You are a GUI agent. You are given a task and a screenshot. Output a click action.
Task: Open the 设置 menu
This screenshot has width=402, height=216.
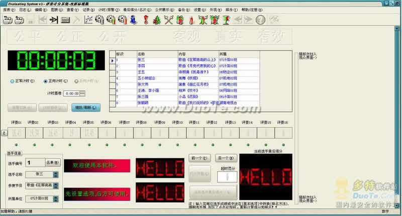199,10
